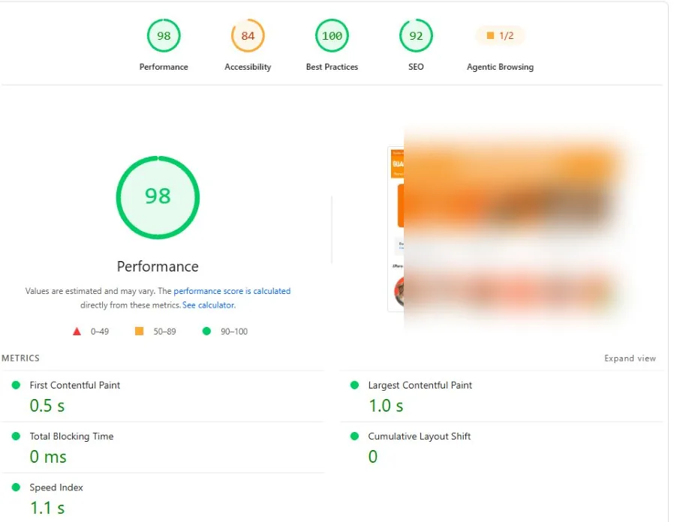This screenshot has width=674, height=522.
Task: Click the large Performance 98 gauge
Action: [x=158, y=197]
